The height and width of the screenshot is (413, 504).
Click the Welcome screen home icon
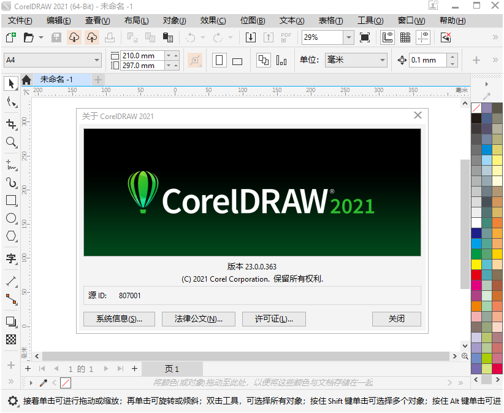26,79
